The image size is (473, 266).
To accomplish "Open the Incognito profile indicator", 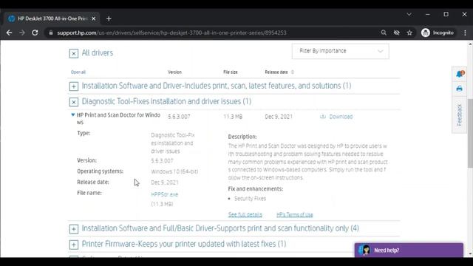I will click(438, 33).
